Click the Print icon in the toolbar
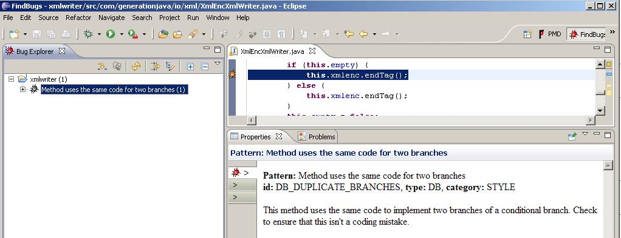 66,35
